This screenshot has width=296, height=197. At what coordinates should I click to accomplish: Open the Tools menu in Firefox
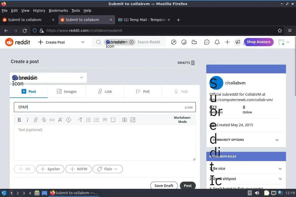[76, 11]
